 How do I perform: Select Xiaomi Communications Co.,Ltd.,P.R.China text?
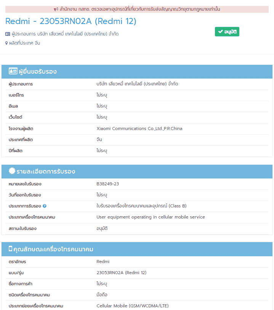coord(139,128)
